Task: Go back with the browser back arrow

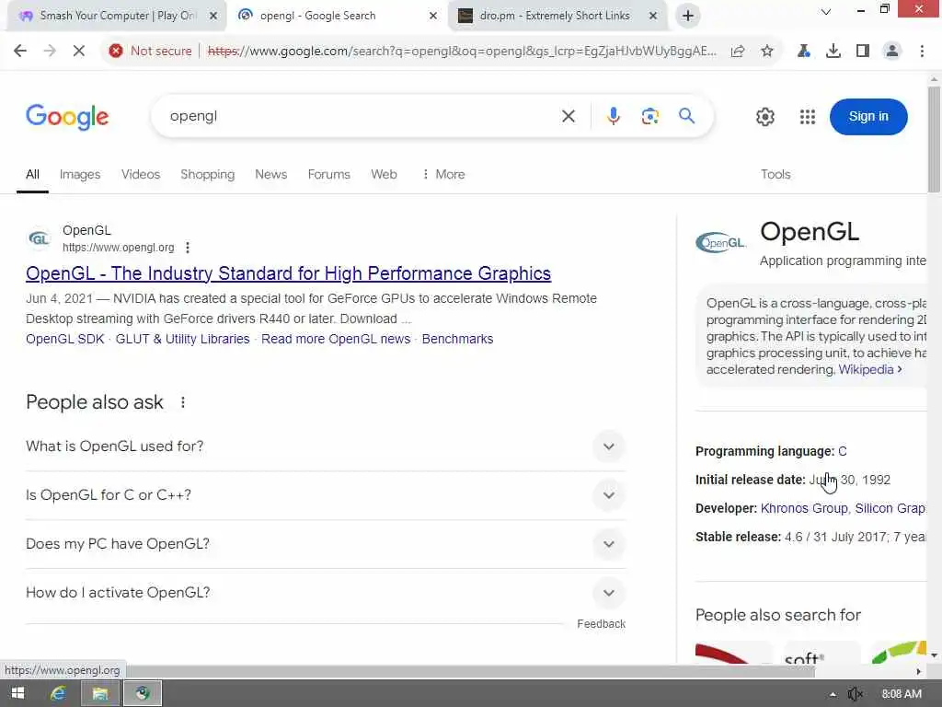Action: pos(20,52)
